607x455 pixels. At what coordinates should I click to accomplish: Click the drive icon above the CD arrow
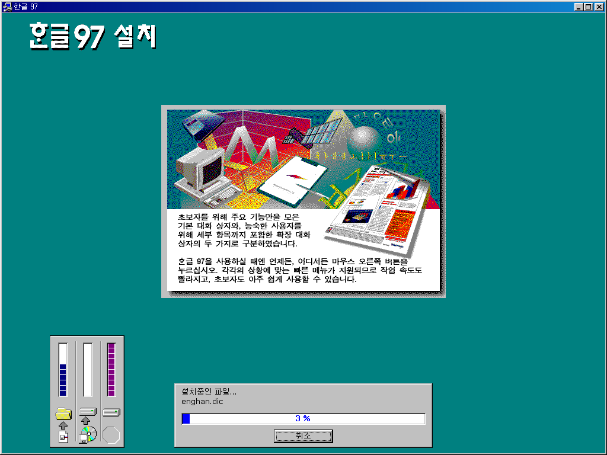coord(88,412)
